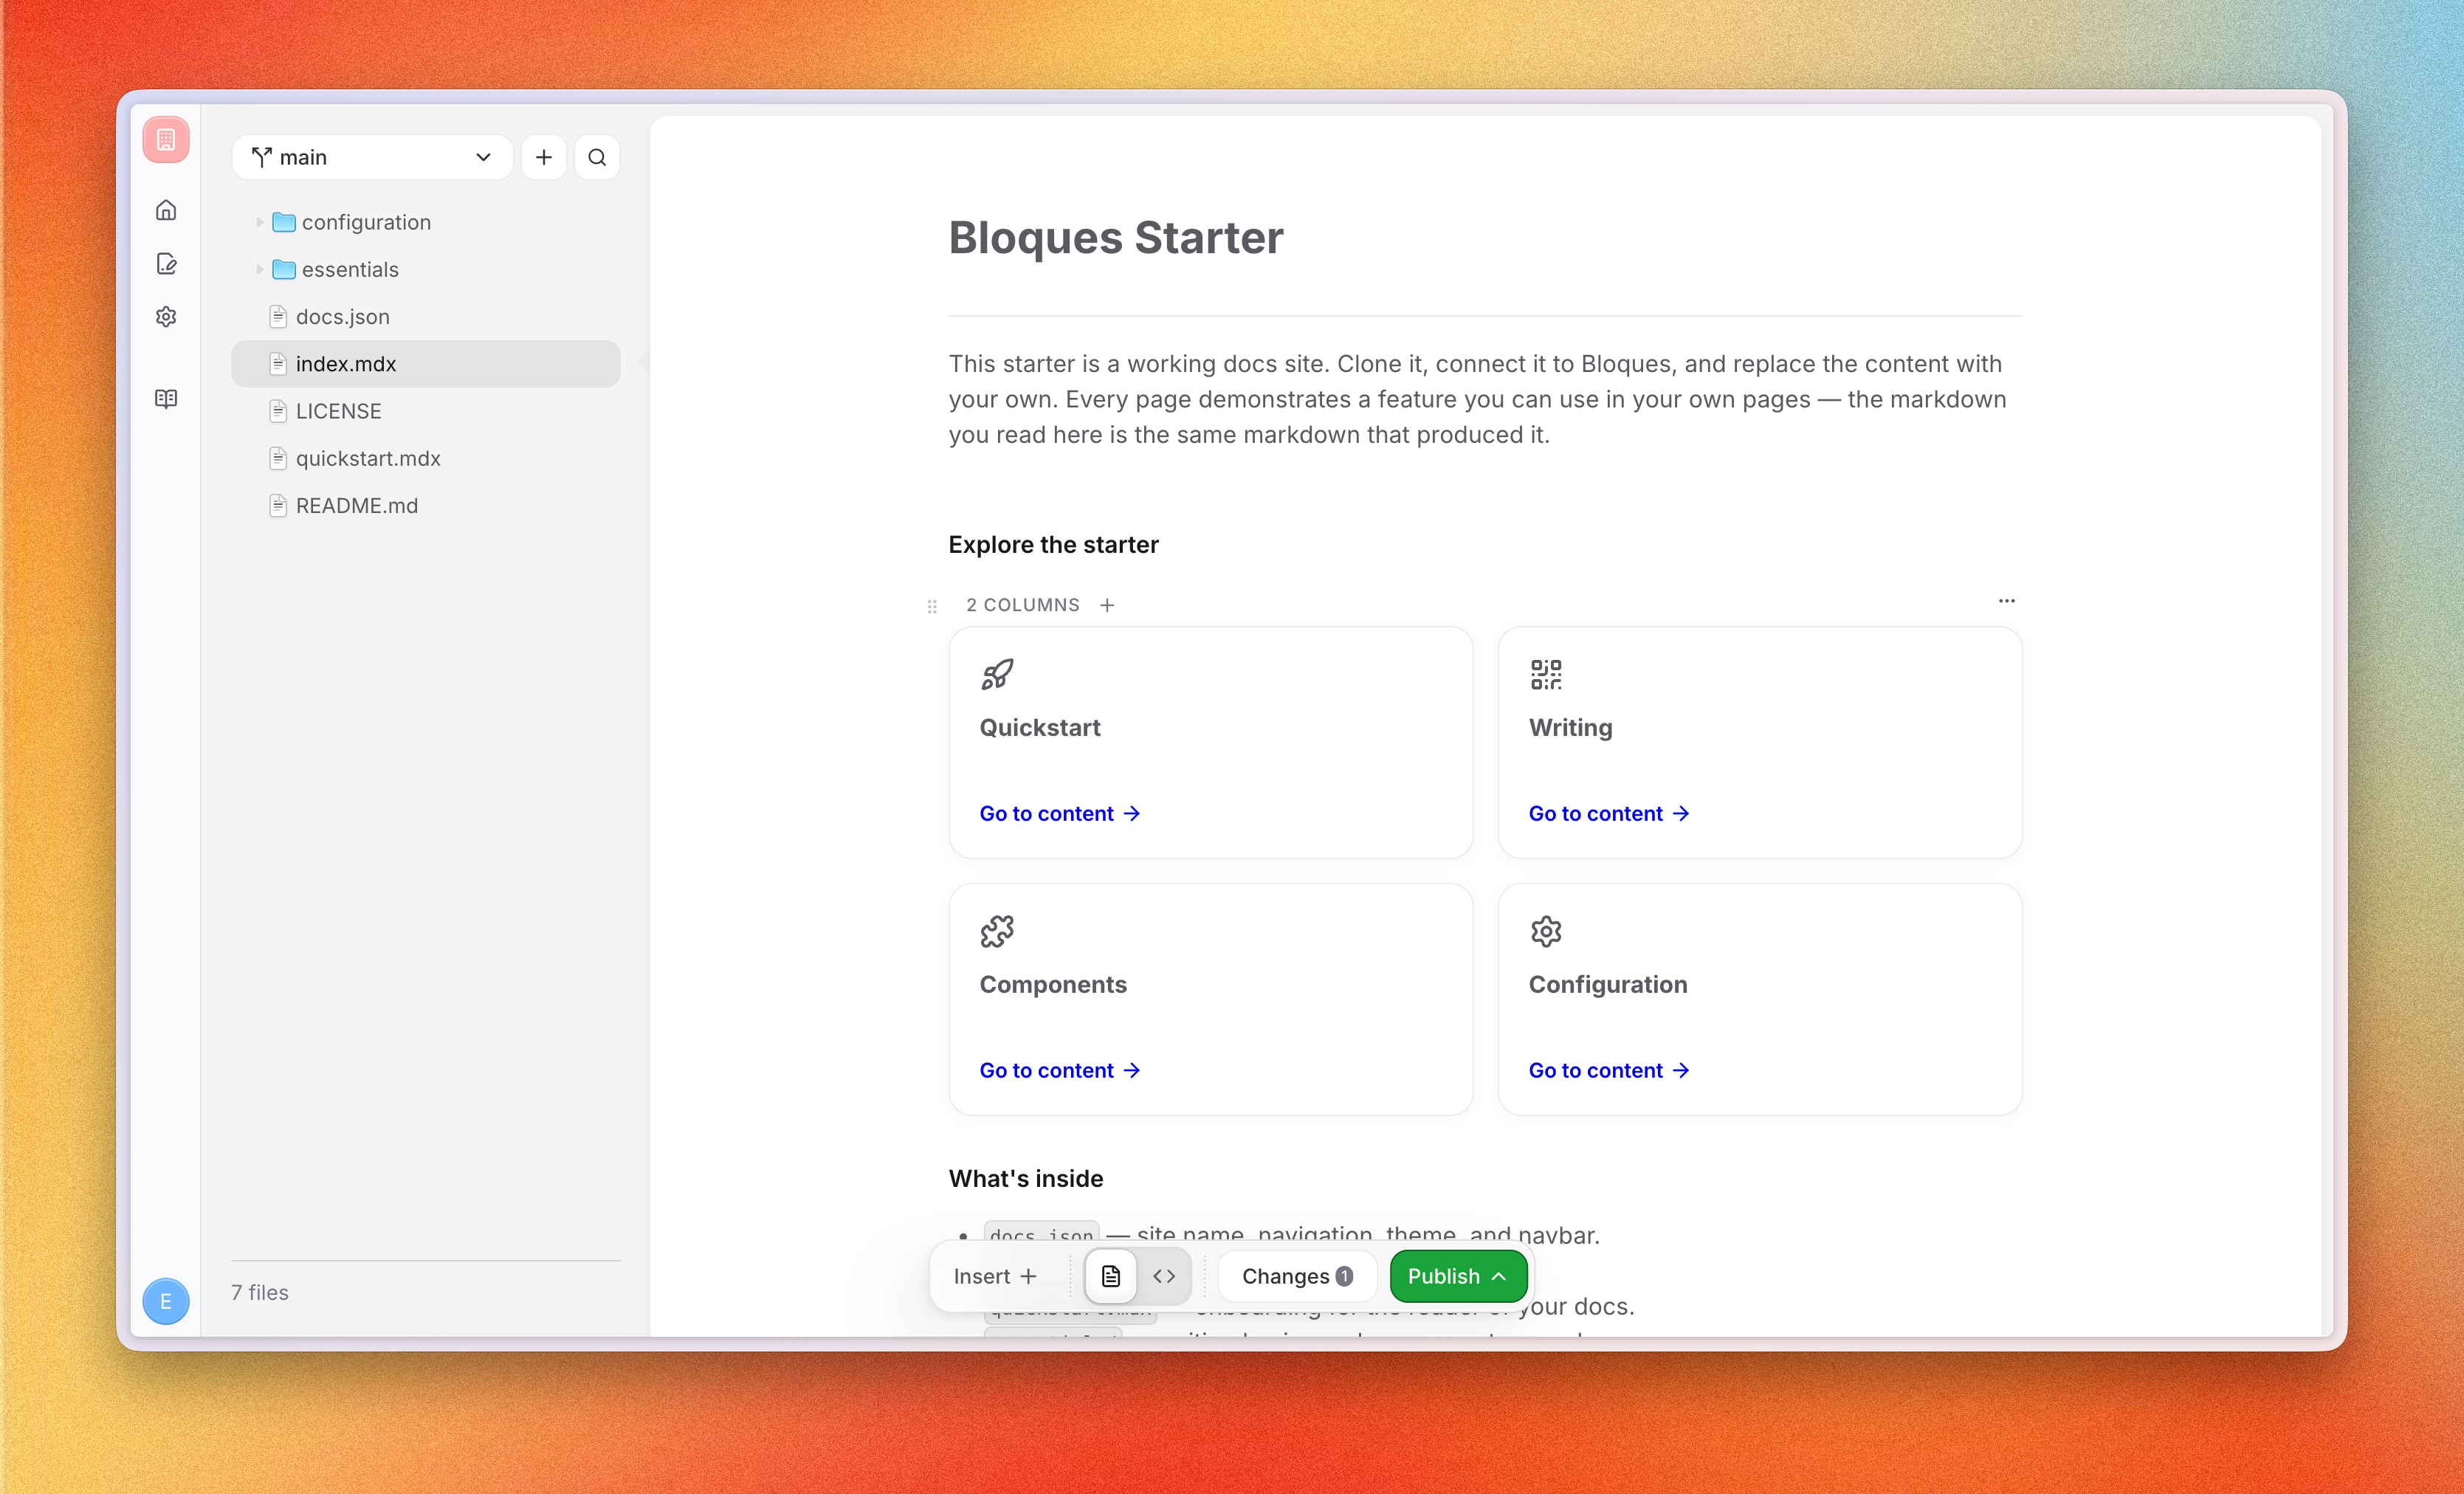
Task: Open the settings gear in sidebar
Action: (x=166, y=317)
